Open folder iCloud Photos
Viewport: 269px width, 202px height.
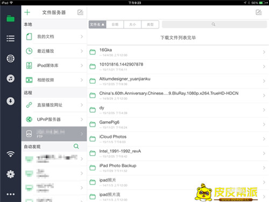pyautogui.click(x=178, y=139)
